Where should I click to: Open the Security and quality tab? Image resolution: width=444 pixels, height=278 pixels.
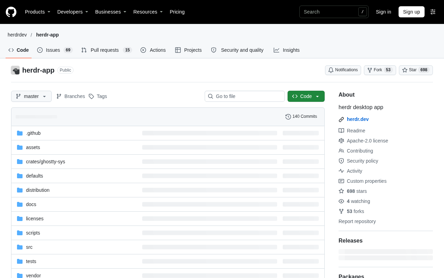(x=237, y=50)
